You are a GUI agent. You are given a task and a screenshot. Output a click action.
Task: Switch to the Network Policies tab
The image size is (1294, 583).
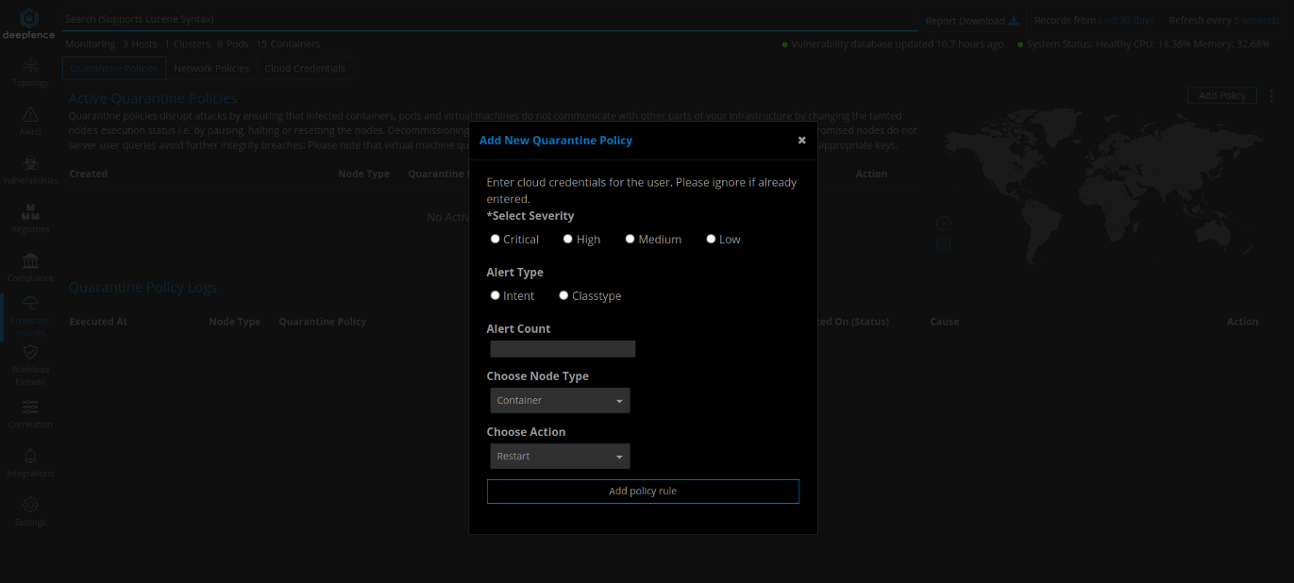[210, 68]
